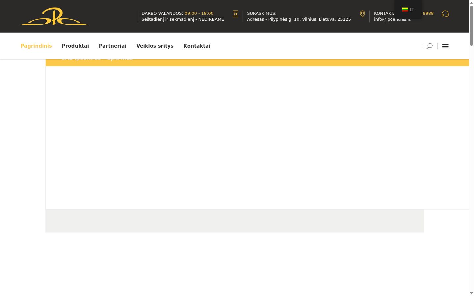The width and height of the screenshot is (474, 296).
Task: Open the Veiklos sritys menu item
Action: click(155, 46)
